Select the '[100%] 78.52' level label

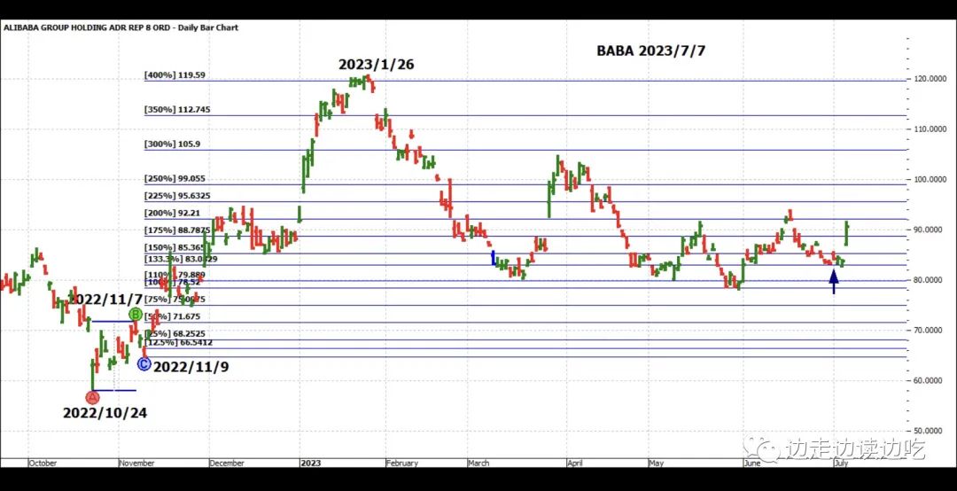pyautogui.click(x=172, y=284)
